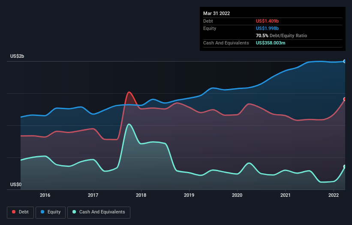Click the Debt row label in tooltip

[x=208, y=21]
